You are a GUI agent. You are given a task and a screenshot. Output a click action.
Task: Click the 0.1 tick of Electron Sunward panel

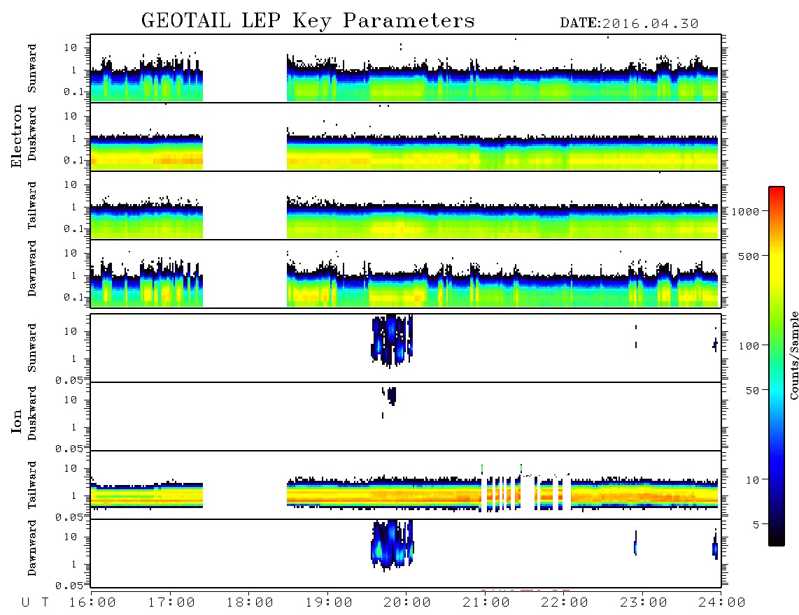tap(74, 92)
